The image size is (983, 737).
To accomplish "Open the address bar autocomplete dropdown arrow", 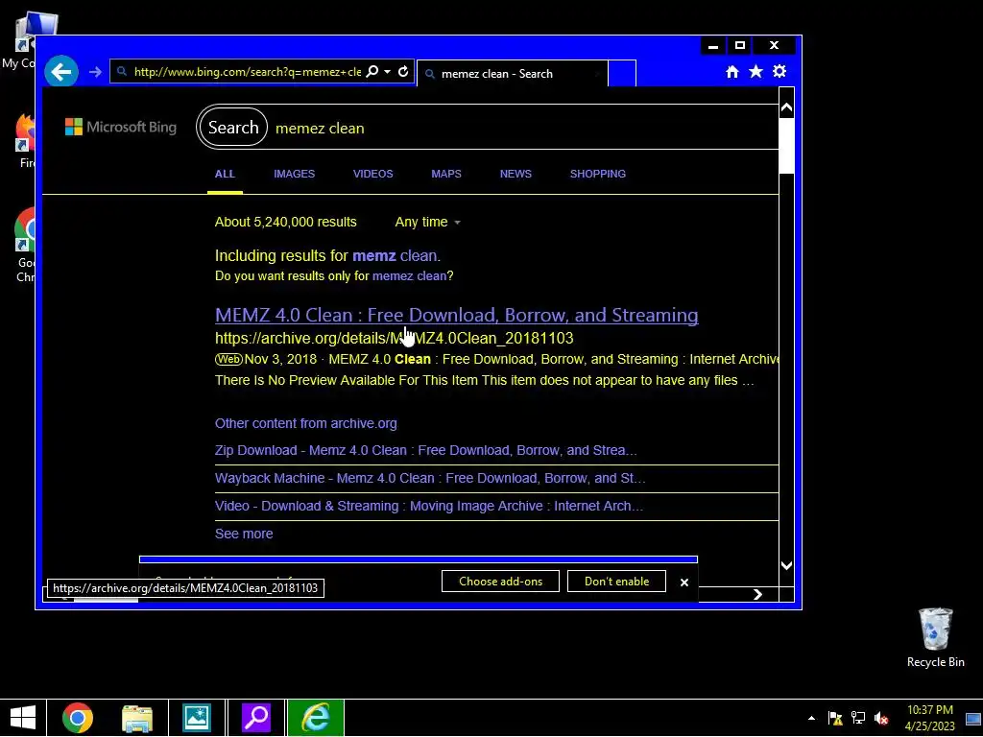I will tap(388, 71).
